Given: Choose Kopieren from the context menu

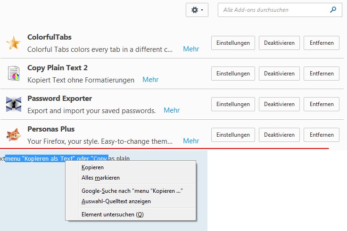Looking at the screenshot, I should [x=92, y=167].
